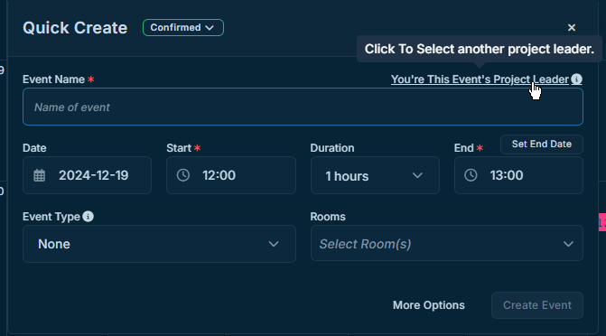The height and width of the screenshot is (336, 606).
Task: Open the Select Room(s) dropdown
Action: (x=447, y=243)
